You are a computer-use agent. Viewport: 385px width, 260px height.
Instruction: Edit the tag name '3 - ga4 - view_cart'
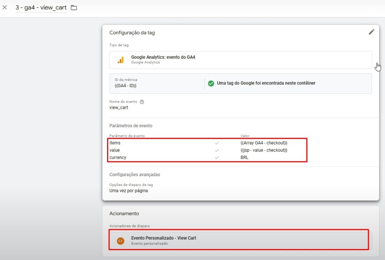pos(41,8)
